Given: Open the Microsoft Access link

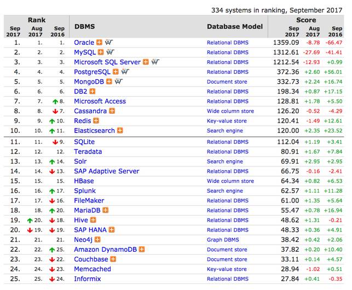Looking at the screenshot, I should [100, 101].
